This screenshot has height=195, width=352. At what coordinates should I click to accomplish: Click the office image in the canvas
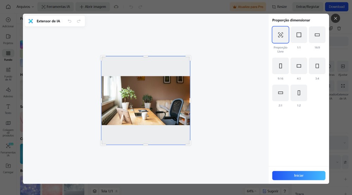pyautogui.click(x=146, y=101)
